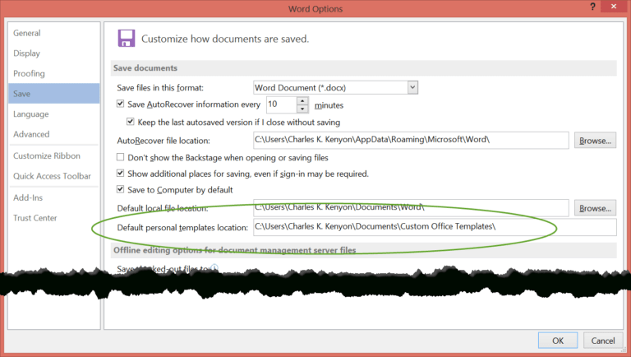Screen dimensions: 631x357
Task: Click the Default personal templates location field
Action: (435, 227)
